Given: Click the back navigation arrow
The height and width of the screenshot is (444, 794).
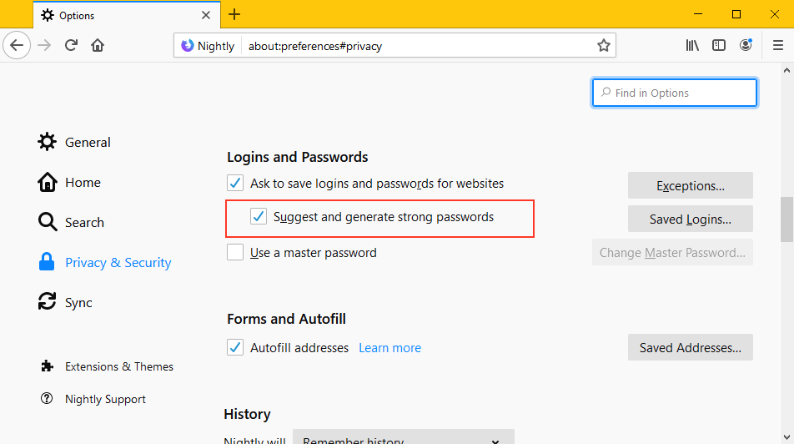Looking at the screenshot, I should click(x=17, y=46).
